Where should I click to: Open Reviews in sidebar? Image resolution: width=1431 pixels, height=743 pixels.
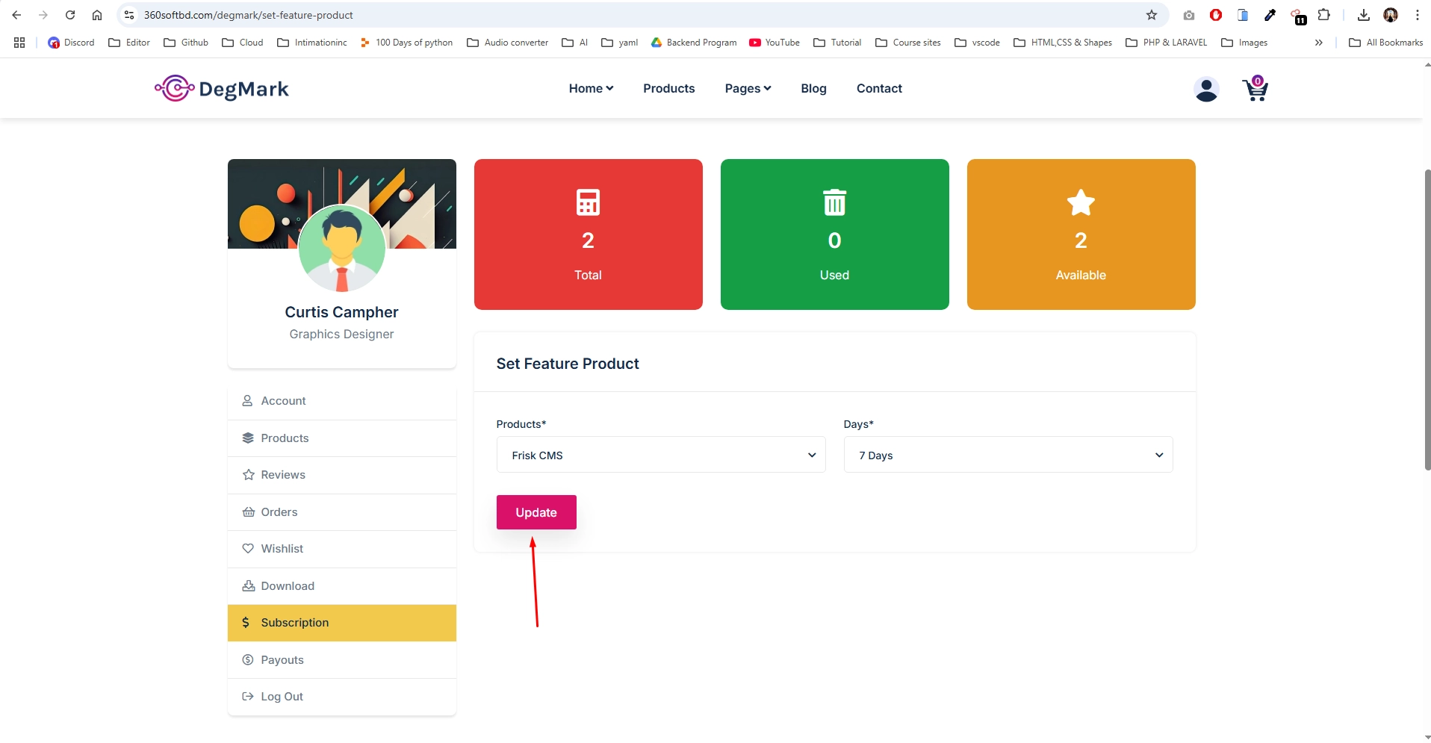pyautogui.click(x=342, y=475)
